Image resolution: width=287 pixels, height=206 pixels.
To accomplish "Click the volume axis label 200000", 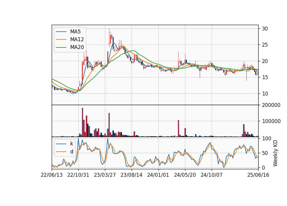I will (x=271, y=105).
